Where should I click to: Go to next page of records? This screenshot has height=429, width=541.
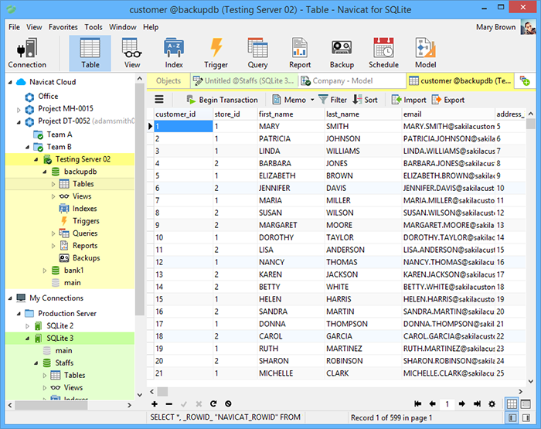click(x=462, y=403)
